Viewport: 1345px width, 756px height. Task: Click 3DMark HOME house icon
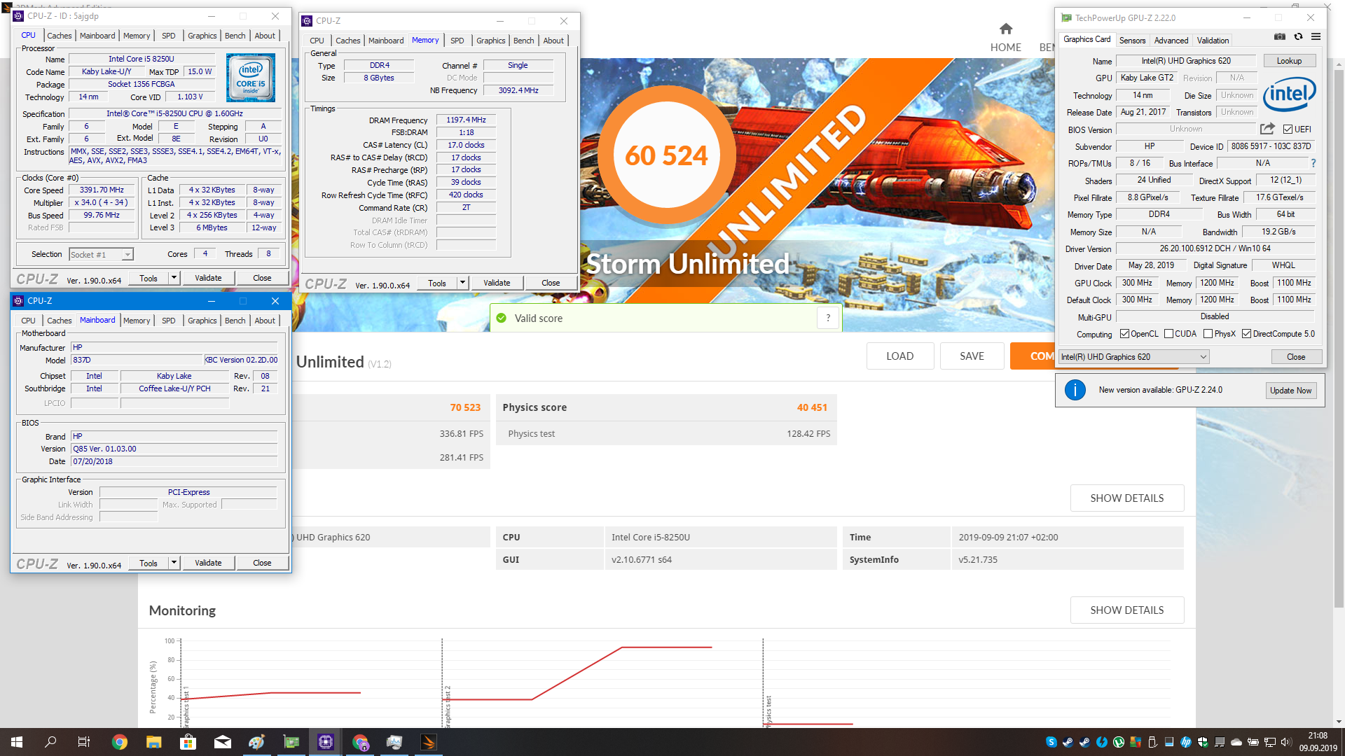point(1006,29)
